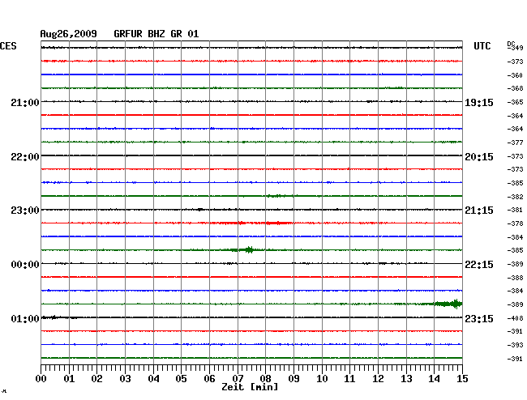Click the DC offset value -388
The width and height of the screenshot is (527, 400).
(x=515, y=278)
